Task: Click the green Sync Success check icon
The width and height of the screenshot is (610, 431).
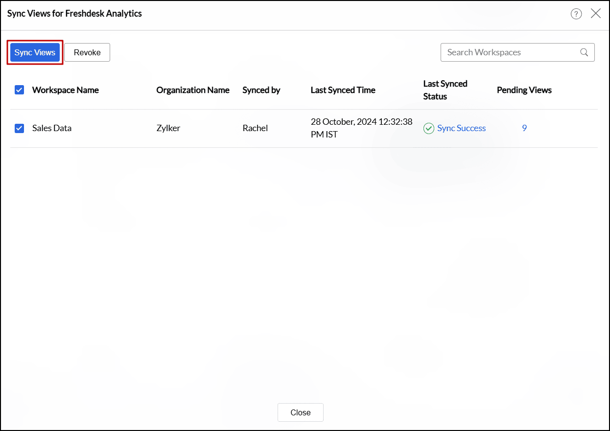Action: tap(428, 128)
